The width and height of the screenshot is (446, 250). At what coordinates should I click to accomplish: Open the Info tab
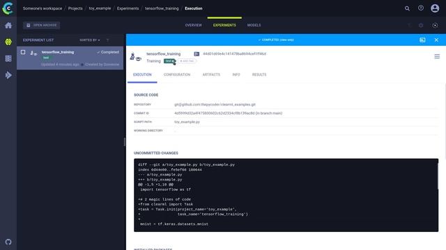(236, 74)
